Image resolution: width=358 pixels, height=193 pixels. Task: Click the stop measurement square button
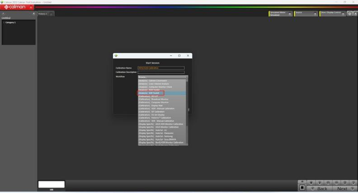click(302, 188)
